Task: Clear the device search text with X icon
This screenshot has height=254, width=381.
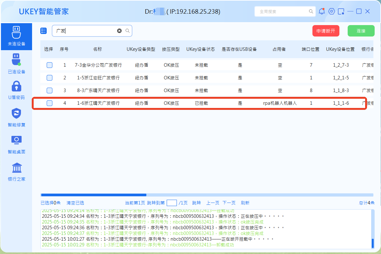Action: (x=119, y=31)
